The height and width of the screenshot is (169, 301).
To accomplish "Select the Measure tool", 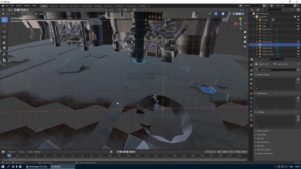I will point(4,60).
